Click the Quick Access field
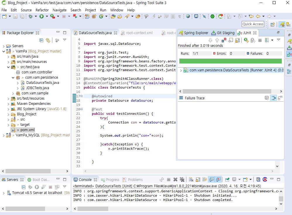This screenshot has width=292, height=215. [x=253, y=24]
